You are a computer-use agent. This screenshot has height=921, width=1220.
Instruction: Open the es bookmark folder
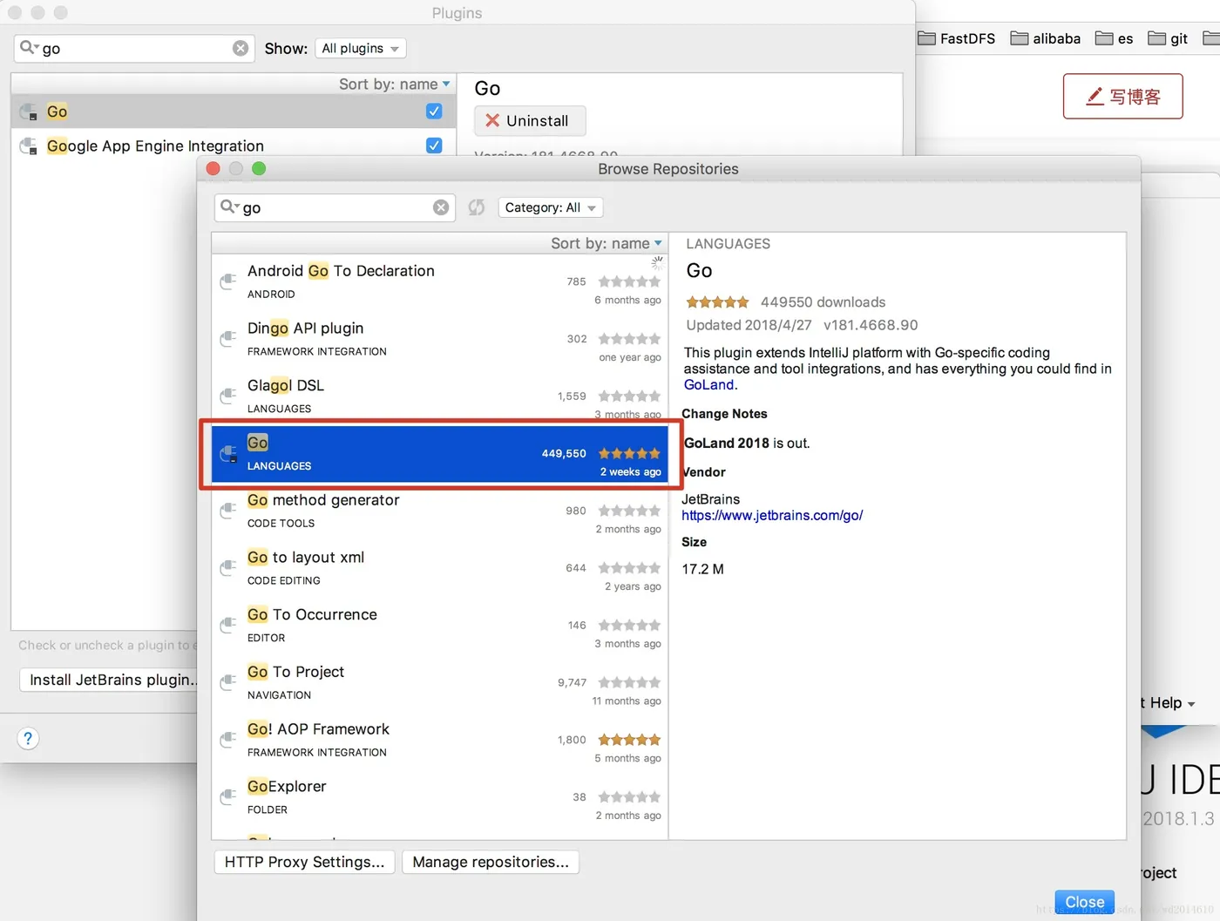click(1115, 38)
